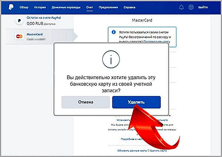Click the PayPal logo in header
The height and width of the screenshot is (157, 222).
(11, 7)
